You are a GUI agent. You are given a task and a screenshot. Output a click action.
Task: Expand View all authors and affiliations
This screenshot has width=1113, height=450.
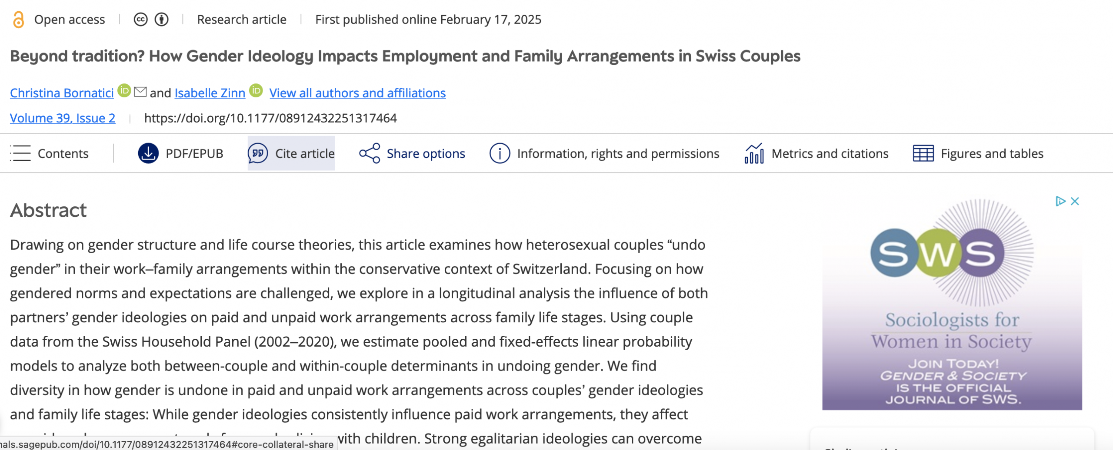click(x=357, y=93)
